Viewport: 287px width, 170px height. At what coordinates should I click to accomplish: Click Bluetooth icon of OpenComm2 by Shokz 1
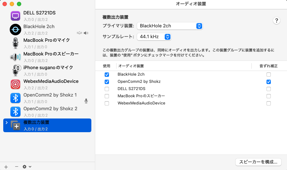coord(15,98)
